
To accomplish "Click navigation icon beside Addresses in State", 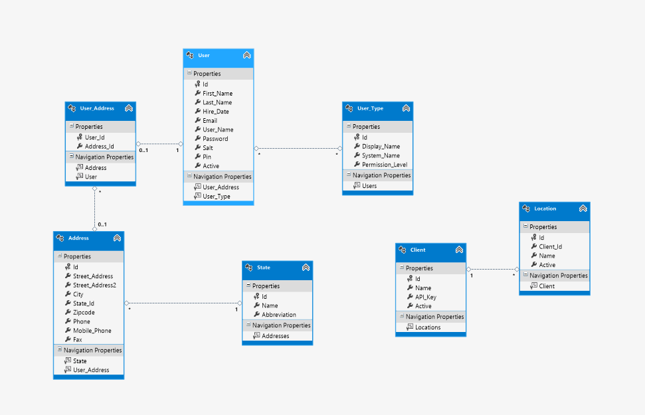I will pos(256,335).
